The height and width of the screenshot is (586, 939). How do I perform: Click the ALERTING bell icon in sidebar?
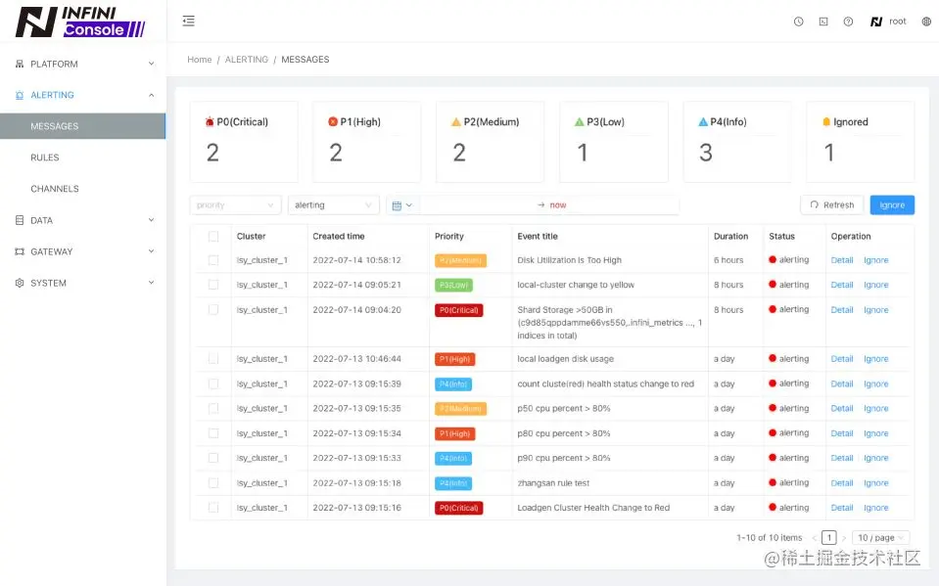pos(20,95)
